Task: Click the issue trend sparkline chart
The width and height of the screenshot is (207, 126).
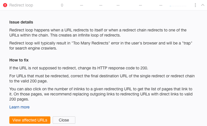Action: pyautogui.click(x=178, y=5)
